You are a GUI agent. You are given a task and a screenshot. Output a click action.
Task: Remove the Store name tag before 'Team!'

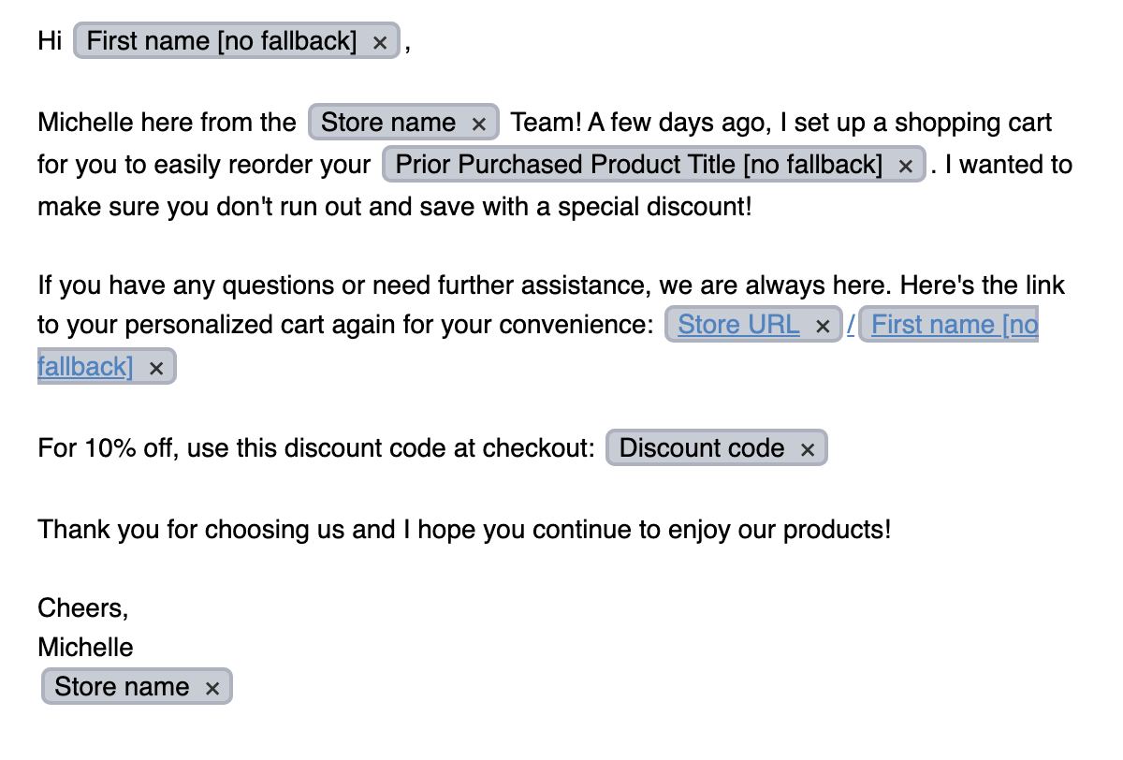(x=478, y=124)
